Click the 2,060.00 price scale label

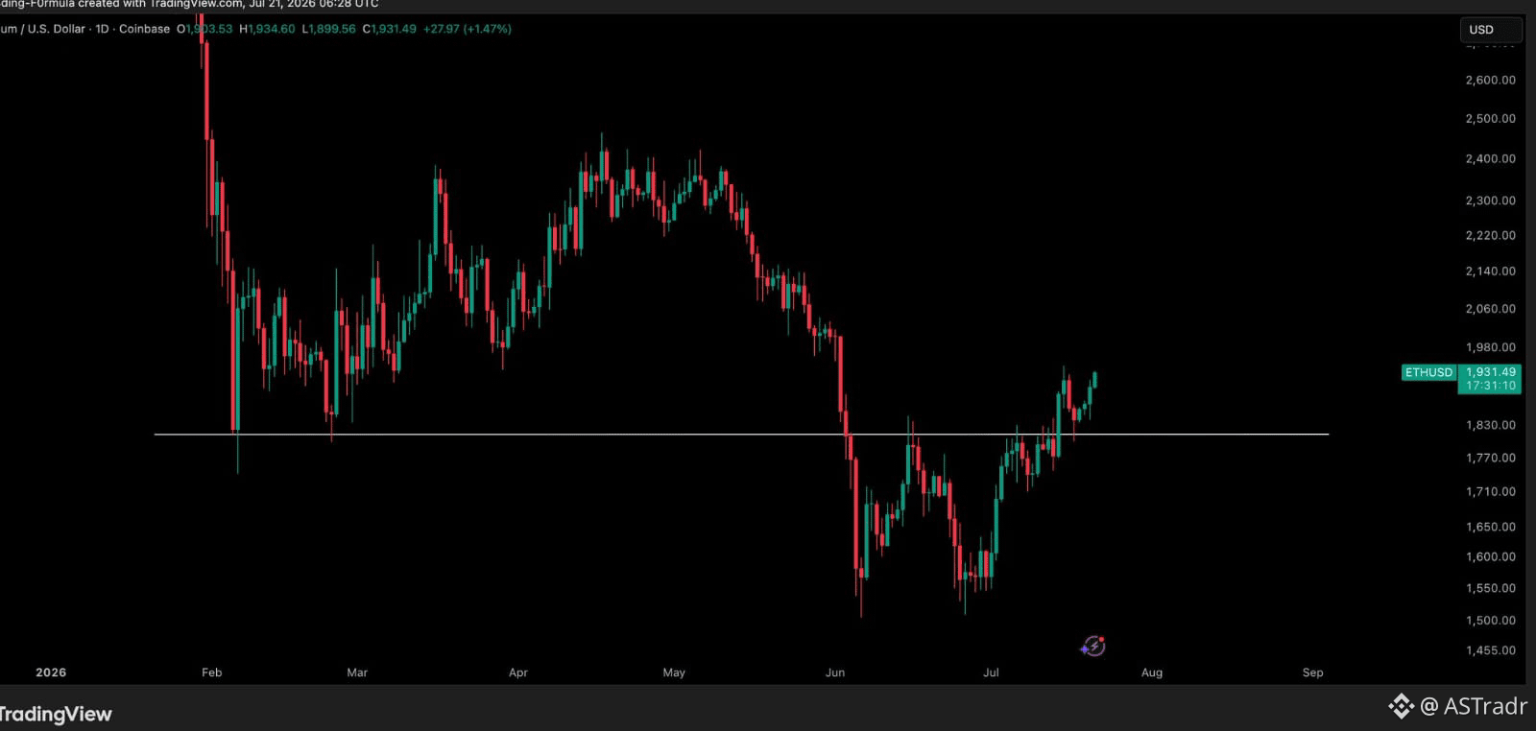pyautogui.click(x=1491, y=309)
